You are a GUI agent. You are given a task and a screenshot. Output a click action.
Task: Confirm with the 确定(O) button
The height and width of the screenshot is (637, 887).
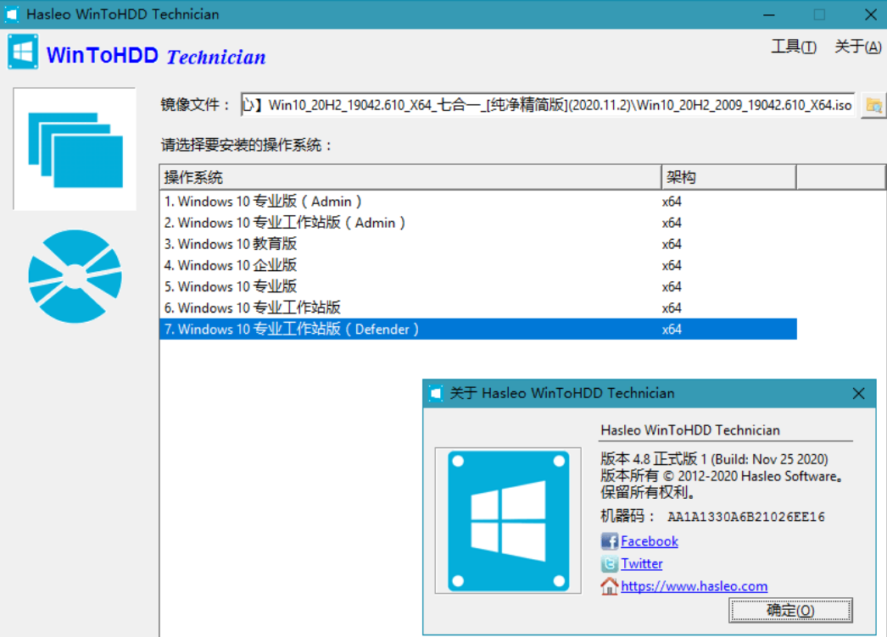click(790, 611)
